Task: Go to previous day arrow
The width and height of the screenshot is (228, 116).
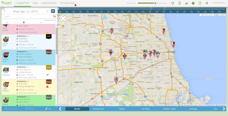Action: click(5, 11)
